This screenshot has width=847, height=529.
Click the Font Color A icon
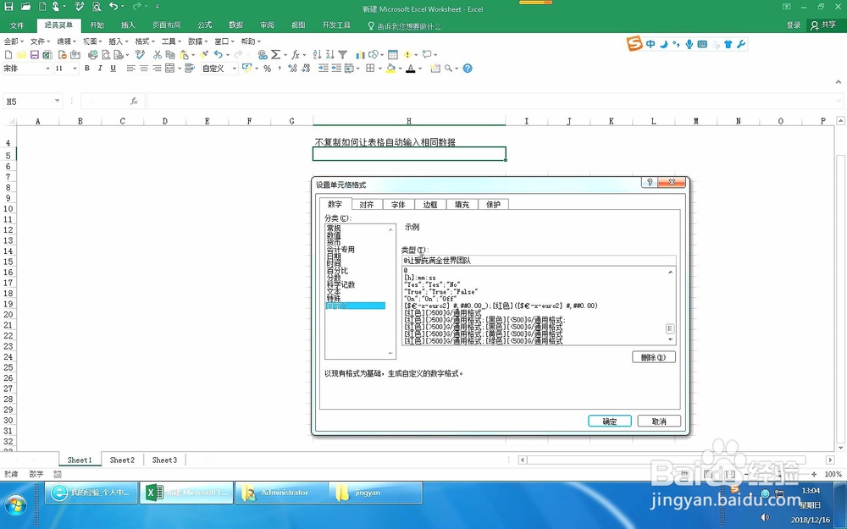coord(411,69)
